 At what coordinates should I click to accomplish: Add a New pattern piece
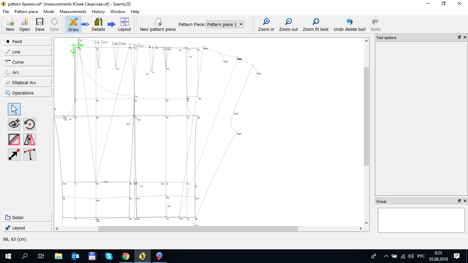point(158,24)
